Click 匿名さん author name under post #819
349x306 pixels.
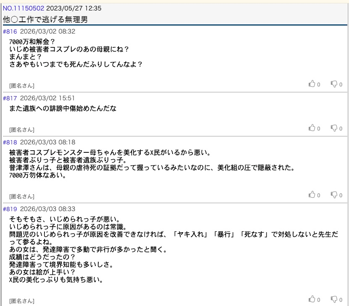click(22, 301)
